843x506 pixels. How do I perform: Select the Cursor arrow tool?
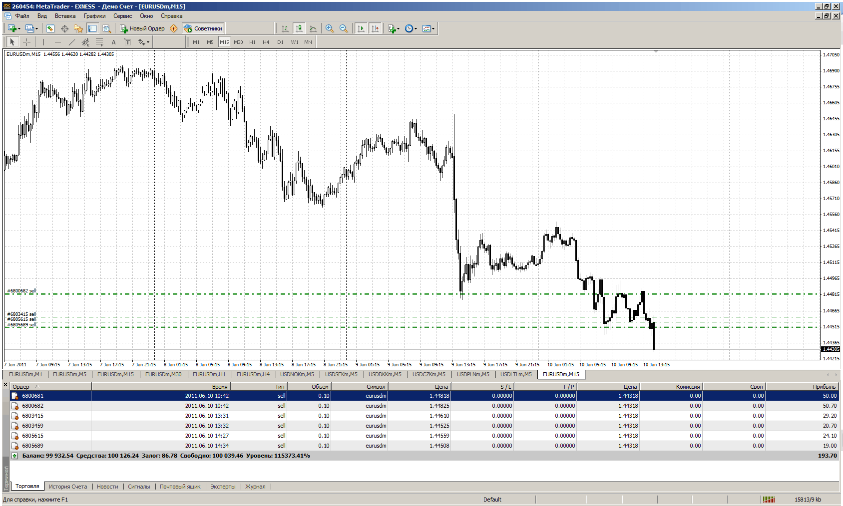12,42
